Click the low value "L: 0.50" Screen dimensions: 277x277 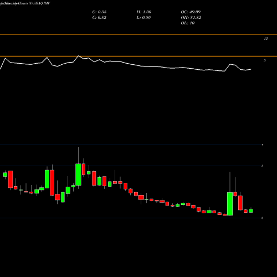(143, 17)
